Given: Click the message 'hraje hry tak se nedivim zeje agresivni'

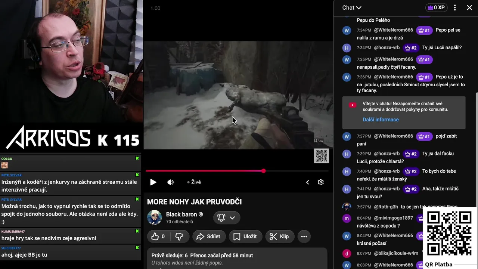Looking at the screenshot, I should click(x=49, y=238).
